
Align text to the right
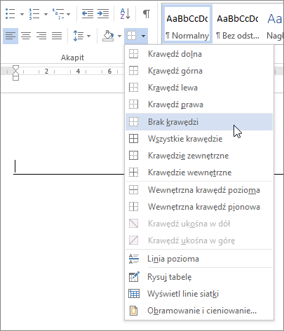pyautogui.click(x=41, y=36)
